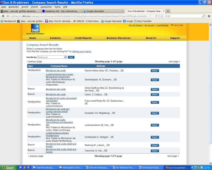Open Business Resources navigation menu
Screen dimensions: 212x170
118,38
